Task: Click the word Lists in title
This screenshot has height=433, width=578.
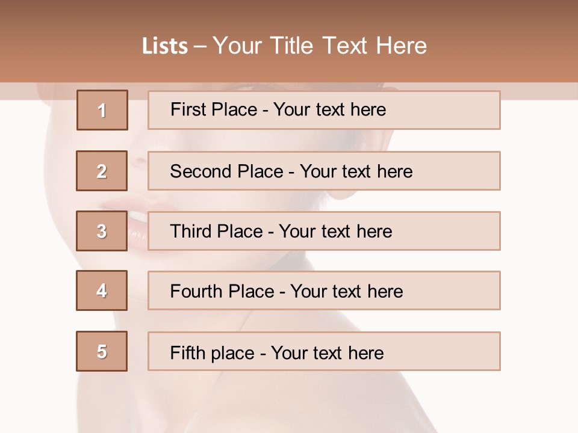Action: click(165, 46)
